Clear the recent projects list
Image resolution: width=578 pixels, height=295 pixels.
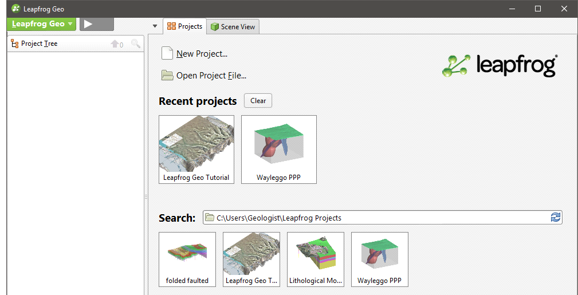pyautogui.click(x=258, y=101)
